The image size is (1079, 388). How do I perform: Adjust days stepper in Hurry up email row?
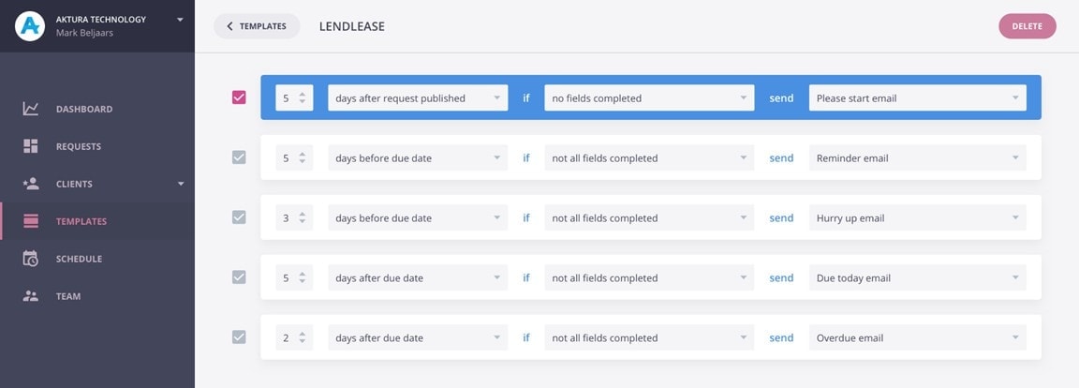pyautogui.click(x=303, y=217)
